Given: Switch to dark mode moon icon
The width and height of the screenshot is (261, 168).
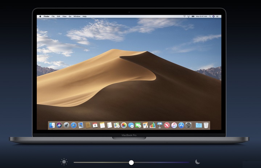Looking at the screenshot, I should (x=198, y=162).
